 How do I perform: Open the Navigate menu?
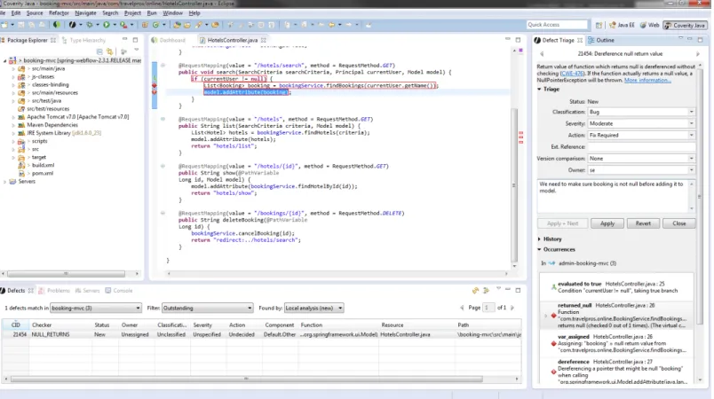pyautogui.click(x=85, y=13)
